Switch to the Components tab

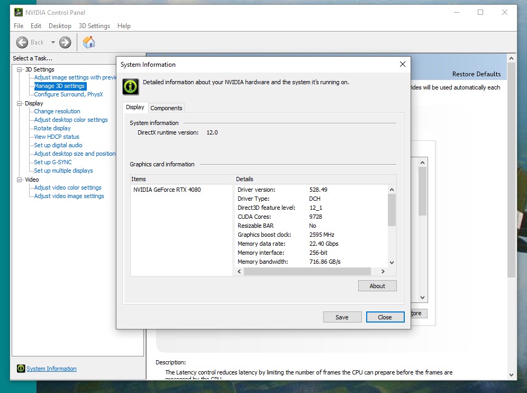(166, 108)
